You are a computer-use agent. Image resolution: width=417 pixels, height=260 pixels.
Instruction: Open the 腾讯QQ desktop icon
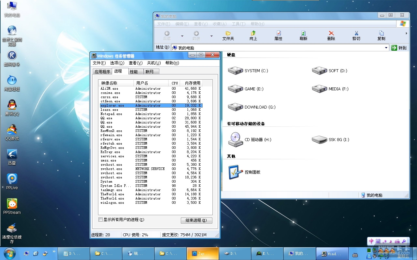click(x=12, y=105)
